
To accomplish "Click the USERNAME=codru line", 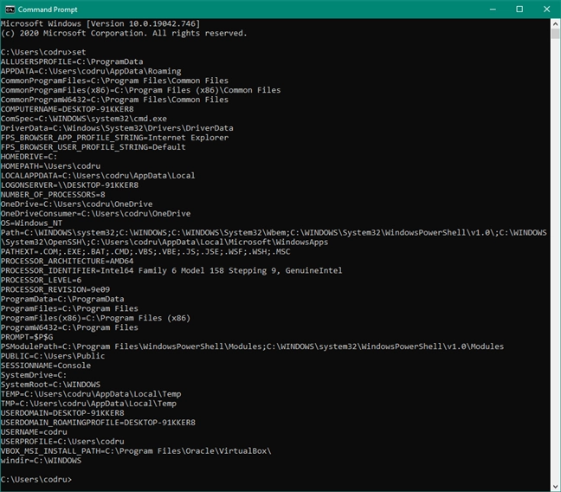I will (x=34, y=432).
